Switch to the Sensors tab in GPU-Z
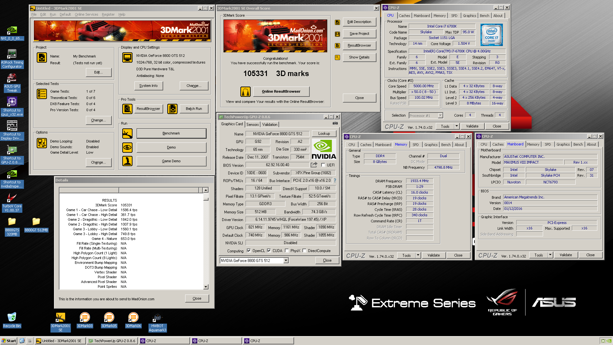The image size is (613, 345). [253, 125]
